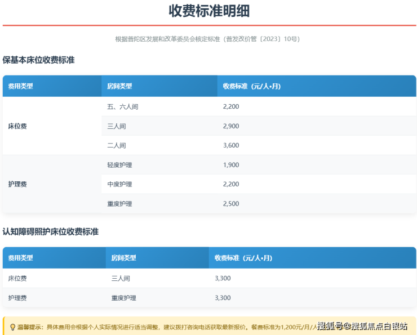Select the 五、六人间 room type cell
This screenshot has width=417, height=335.
point(122,106)
